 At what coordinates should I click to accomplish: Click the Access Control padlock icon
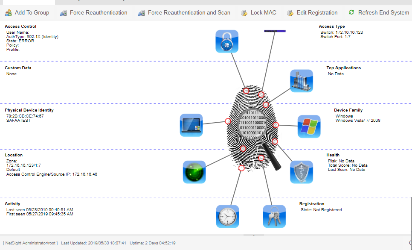tap(226, 41)
